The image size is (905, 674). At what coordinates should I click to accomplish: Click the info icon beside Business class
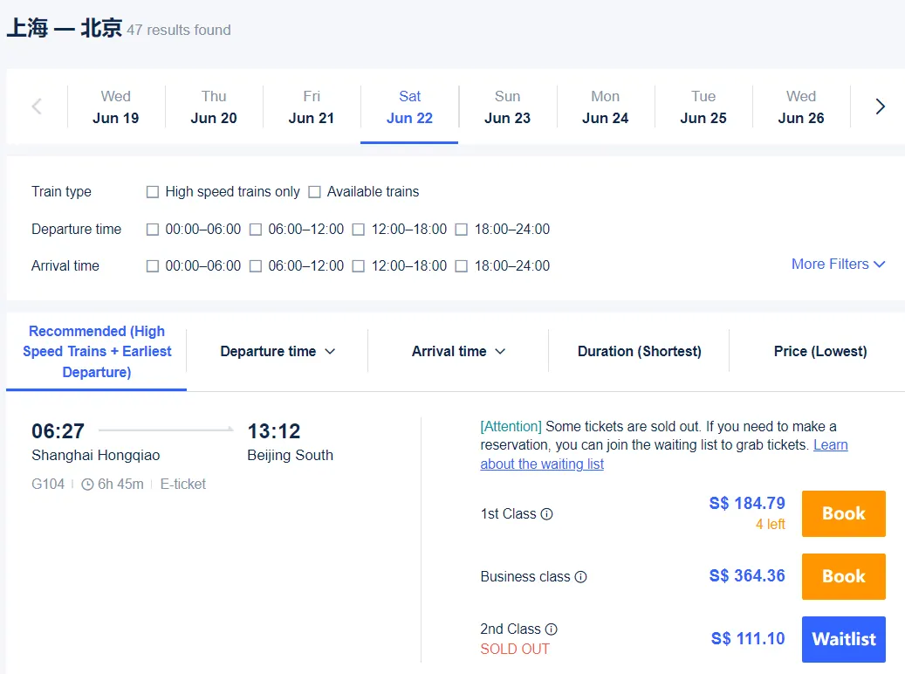(581, 577)
